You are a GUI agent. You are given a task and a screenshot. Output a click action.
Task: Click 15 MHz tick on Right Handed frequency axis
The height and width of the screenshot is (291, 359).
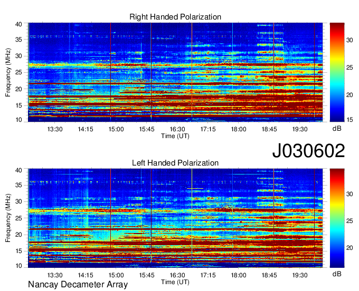point(19,105)
